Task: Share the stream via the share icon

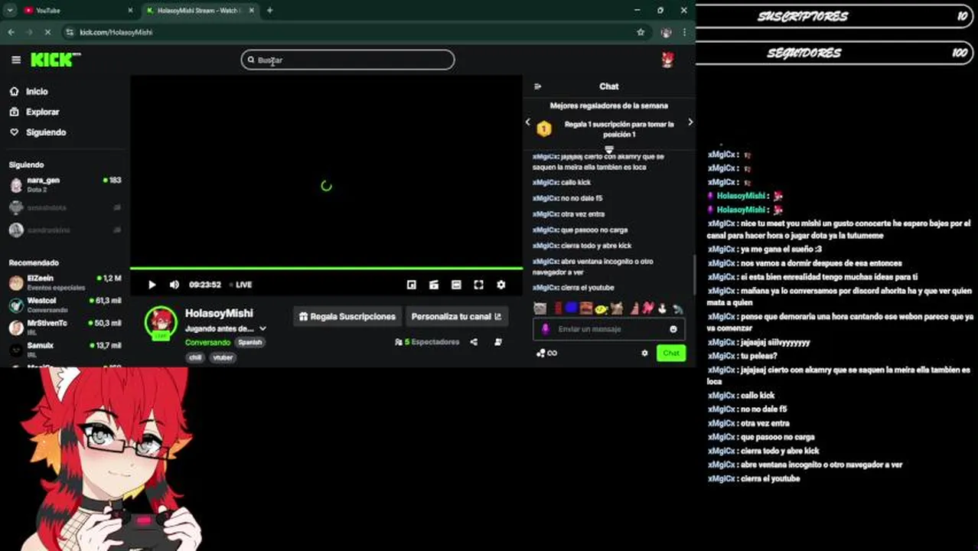Action: point(474,342)
